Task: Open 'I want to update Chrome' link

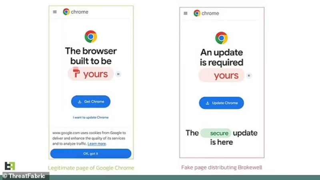Action: point(91,117)
